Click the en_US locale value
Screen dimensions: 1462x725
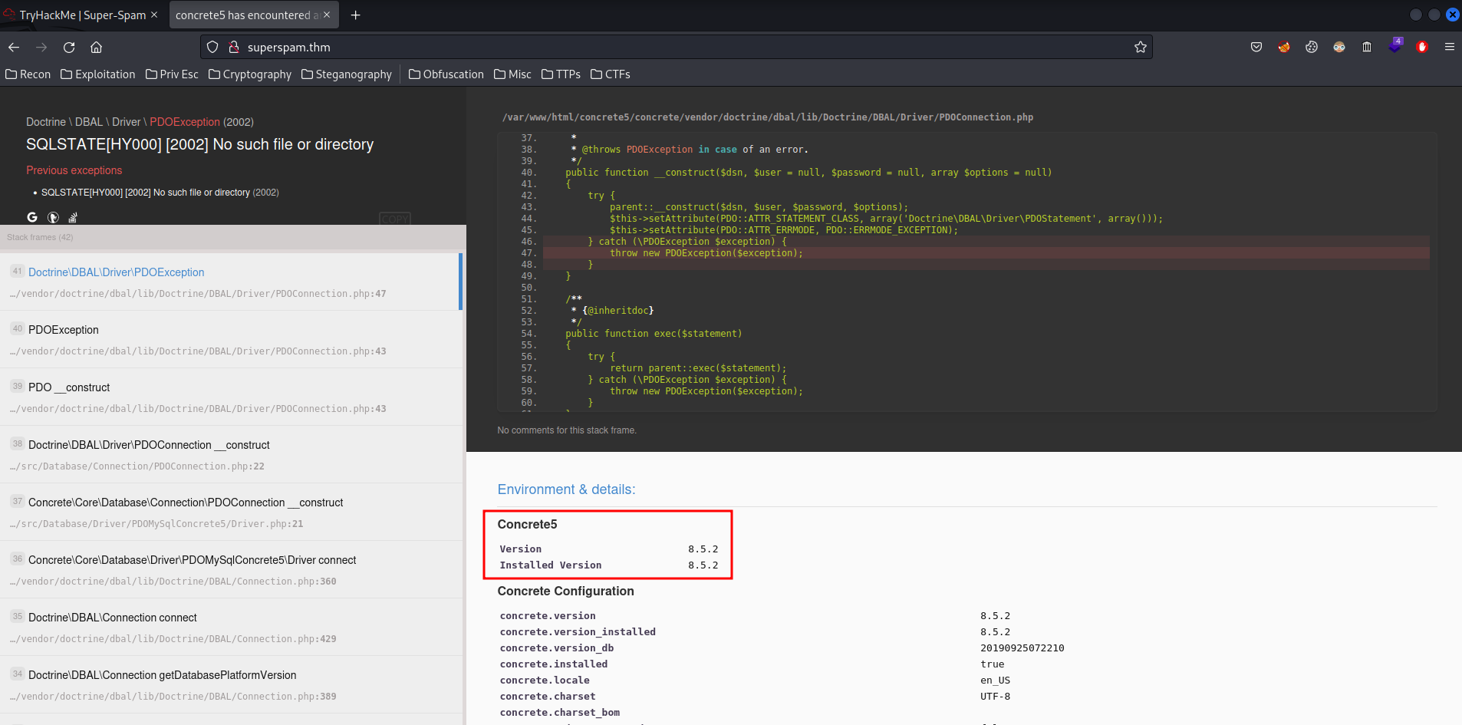pos(995,681)
